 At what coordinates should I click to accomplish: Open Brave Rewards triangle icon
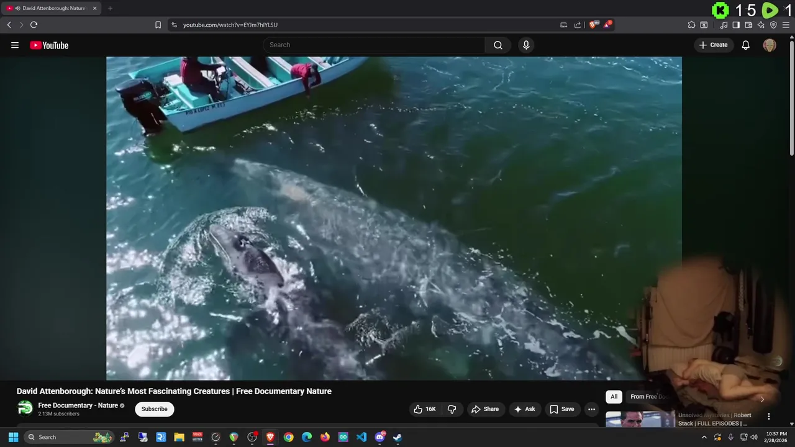[x=607, y=25]
